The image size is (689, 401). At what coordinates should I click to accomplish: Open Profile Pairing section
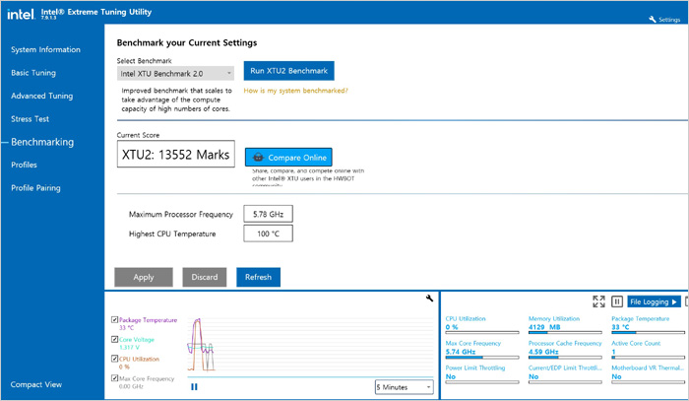pyautogui.click(x=35, y=188)
